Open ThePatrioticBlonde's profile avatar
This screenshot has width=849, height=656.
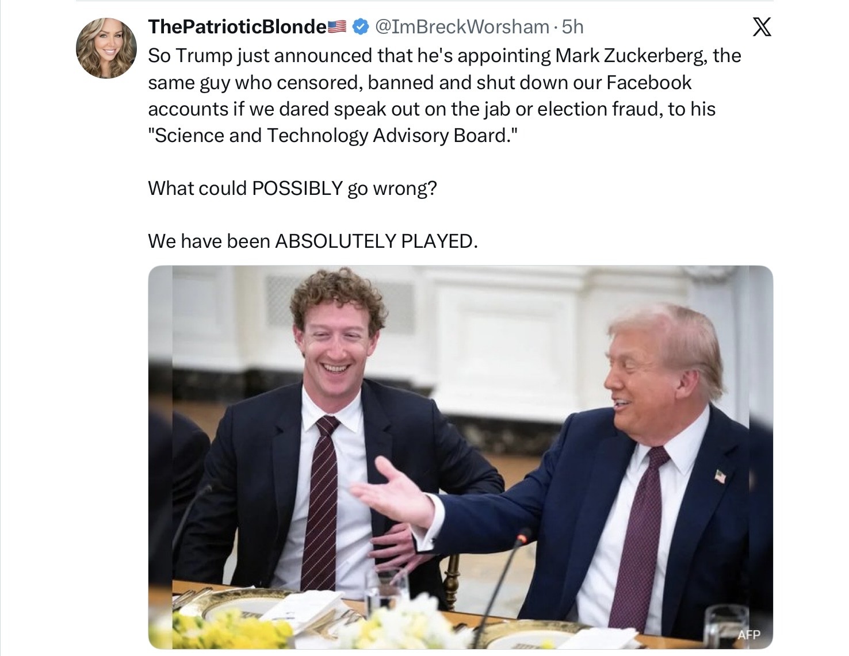[106, 48]
